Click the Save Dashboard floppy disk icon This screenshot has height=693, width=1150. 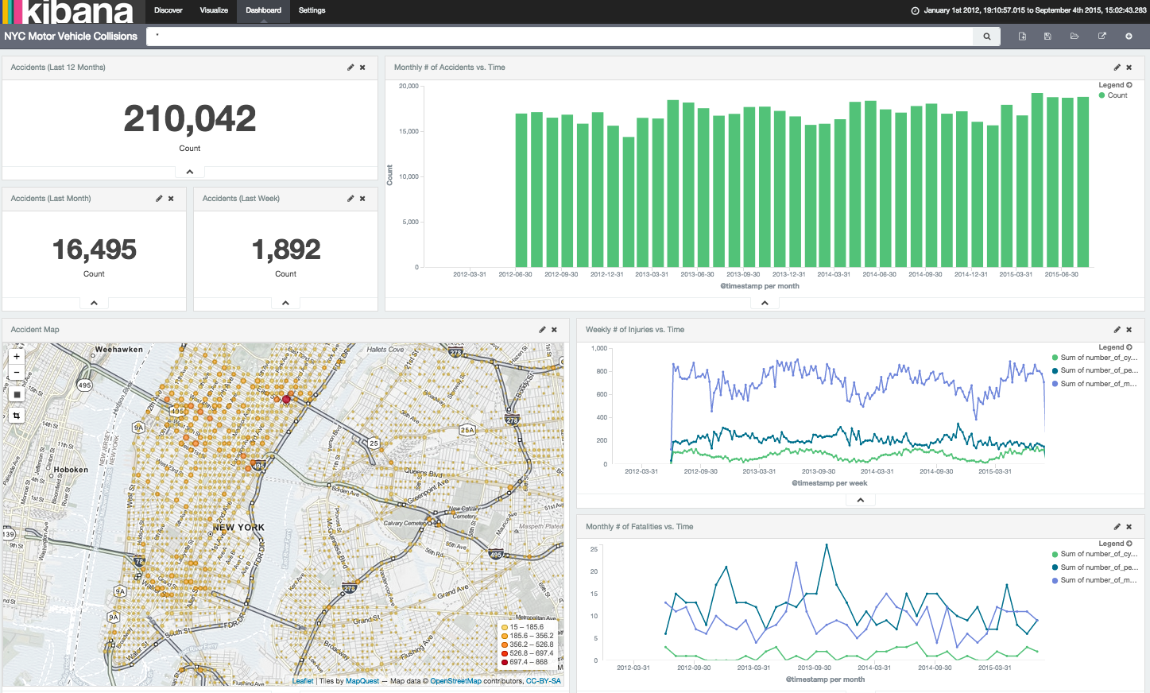(1047, 37)
